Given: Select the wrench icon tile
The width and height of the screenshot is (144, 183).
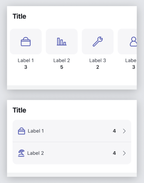Looking at the screenshot, I should pyautogui.click(x=98, y=41).
